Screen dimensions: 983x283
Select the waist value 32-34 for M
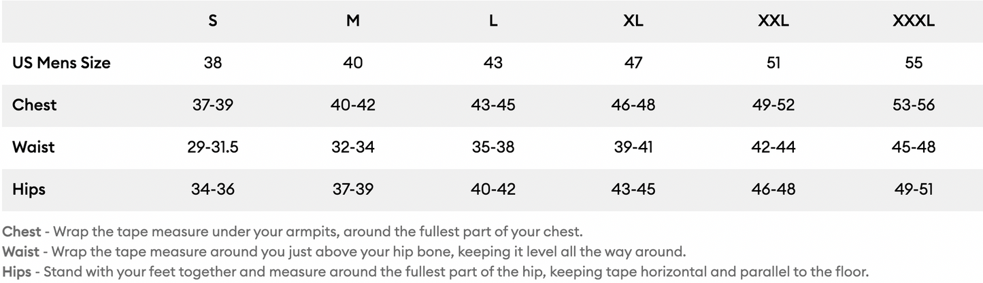[x=353, y=147]
